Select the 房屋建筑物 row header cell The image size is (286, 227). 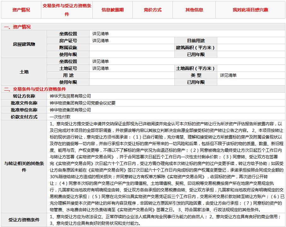point(24,44)
